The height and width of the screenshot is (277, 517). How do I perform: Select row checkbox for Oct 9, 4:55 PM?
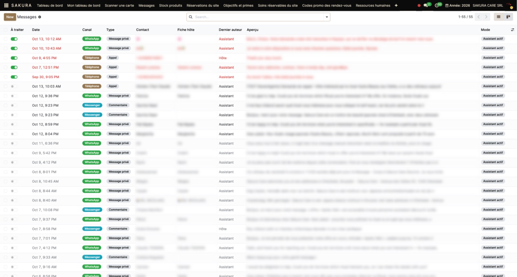[5, 58]
